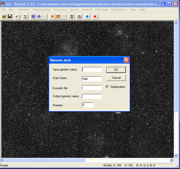
Task: Open the View menu
Action: click(x=11, y=10)
